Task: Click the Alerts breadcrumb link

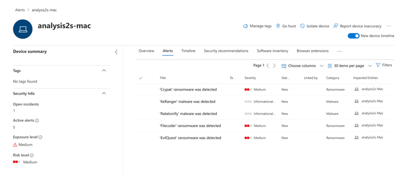Action: (20, 10)
